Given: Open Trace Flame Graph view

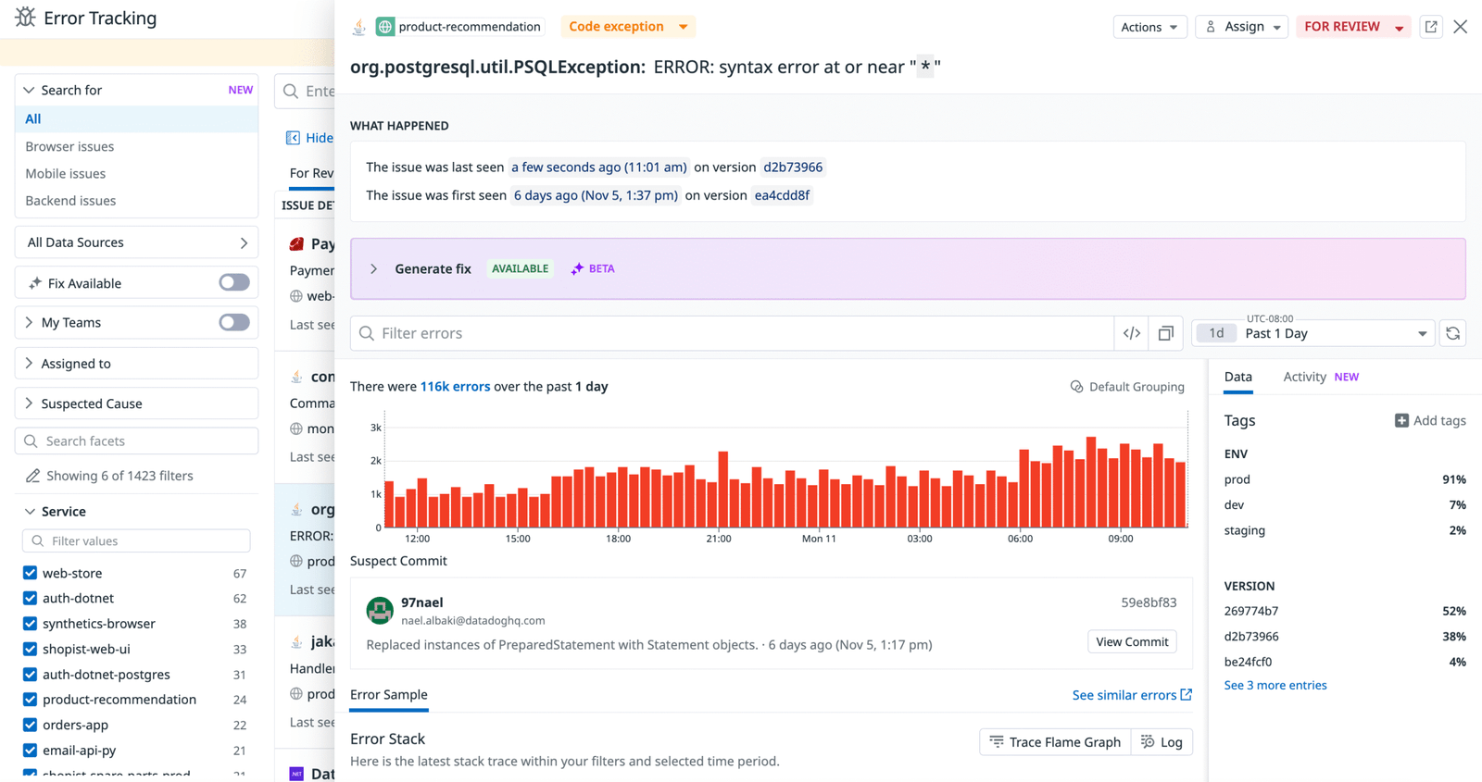Looking at the screenshot, I should coord(1054,742).
